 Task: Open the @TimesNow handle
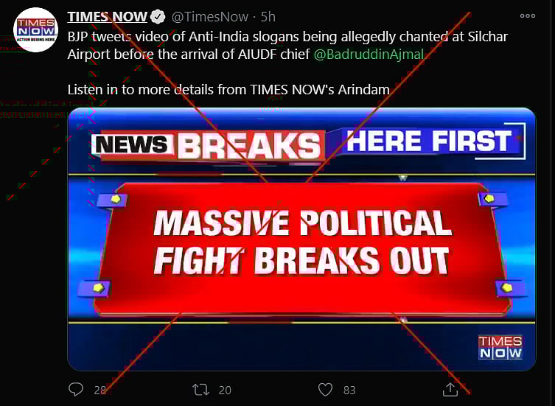[210, 17]
